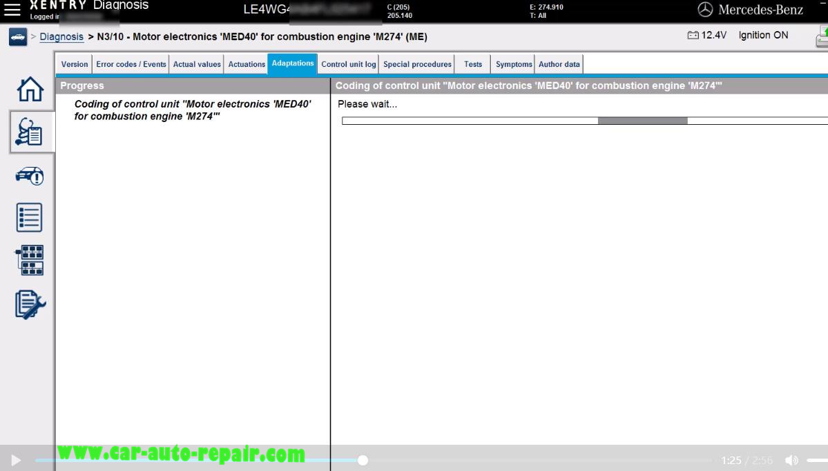Viewport: 828px width, 471px height.
Task: Open the hamburger menu at top left
Action: click(x=12, y=9)
